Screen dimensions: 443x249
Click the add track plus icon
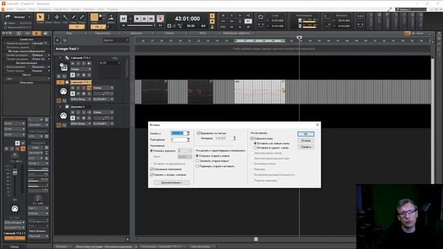(57, 40)
